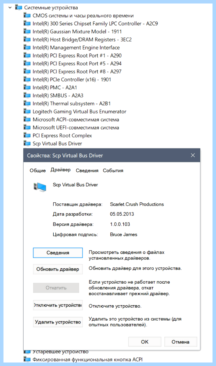Image resolution: width=216 pixels, height=366 pixels.
Task: Click icon of PCIe Controller (x16) - 1901
Action: [x=27, y=79]
